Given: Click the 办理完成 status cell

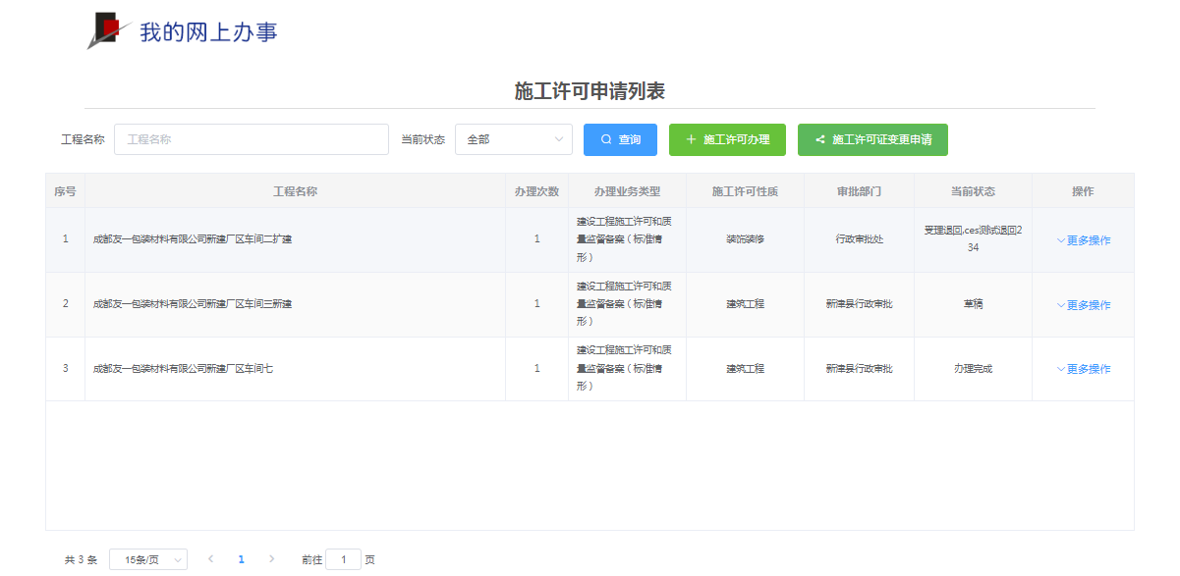Looking at the screenshot, I should click(x=972, y=368).
